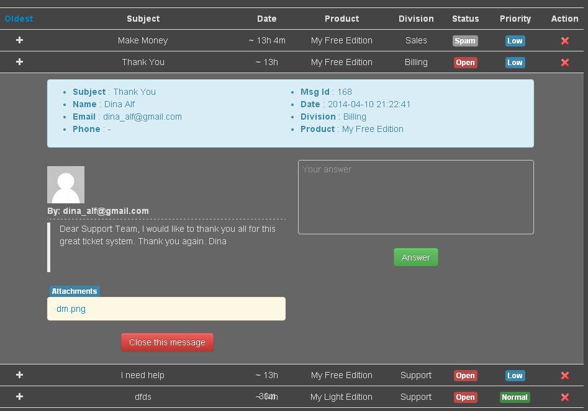Click the Name : Dina Alf detail

coord(104,104)
